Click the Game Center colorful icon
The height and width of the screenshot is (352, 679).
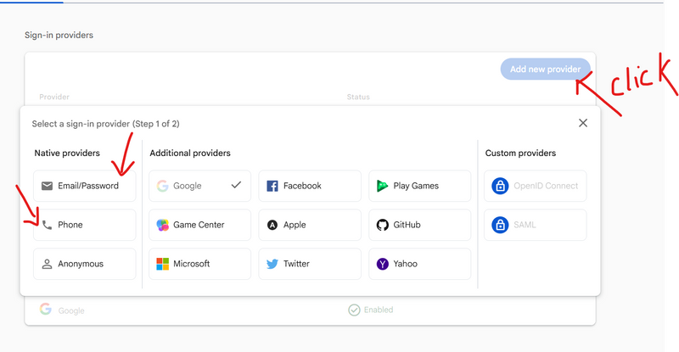162,225
